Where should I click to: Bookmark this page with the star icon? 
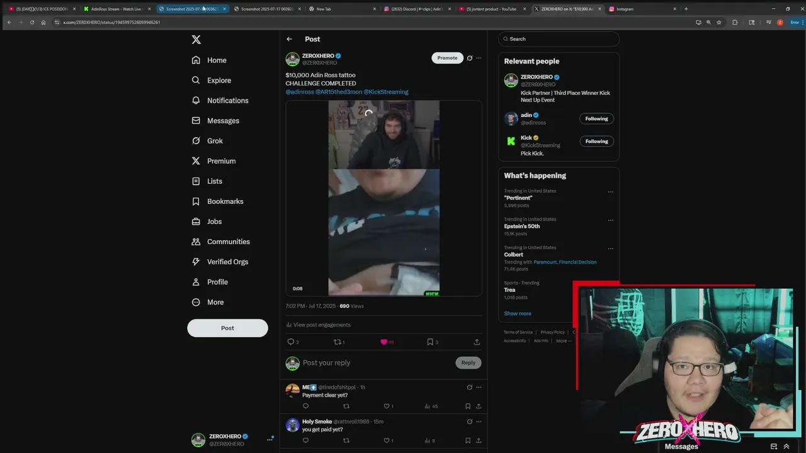tap(718, 22)
